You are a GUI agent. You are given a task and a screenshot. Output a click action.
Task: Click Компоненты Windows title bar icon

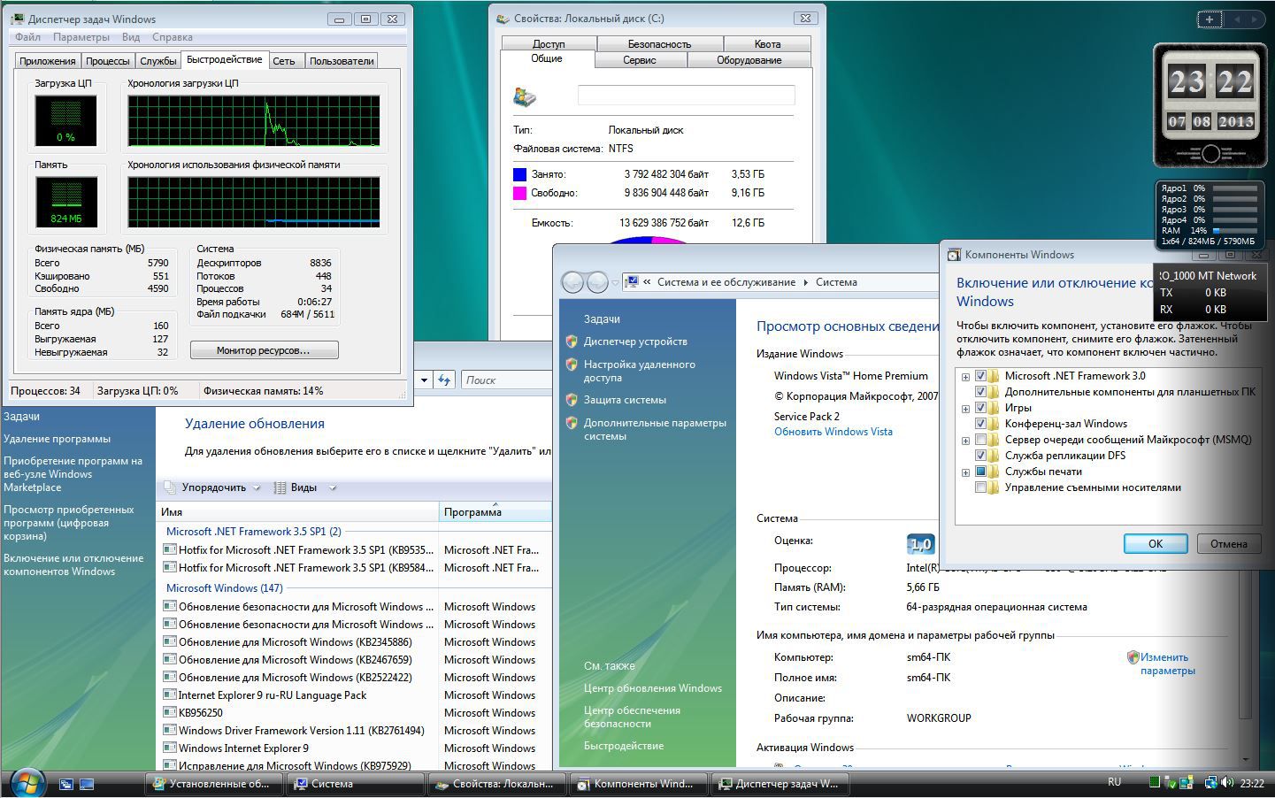click(954, 255)
